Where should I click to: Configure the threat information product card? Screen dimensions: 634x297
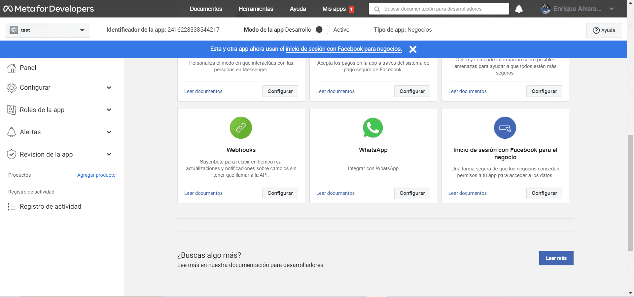(x=544, y=91)
